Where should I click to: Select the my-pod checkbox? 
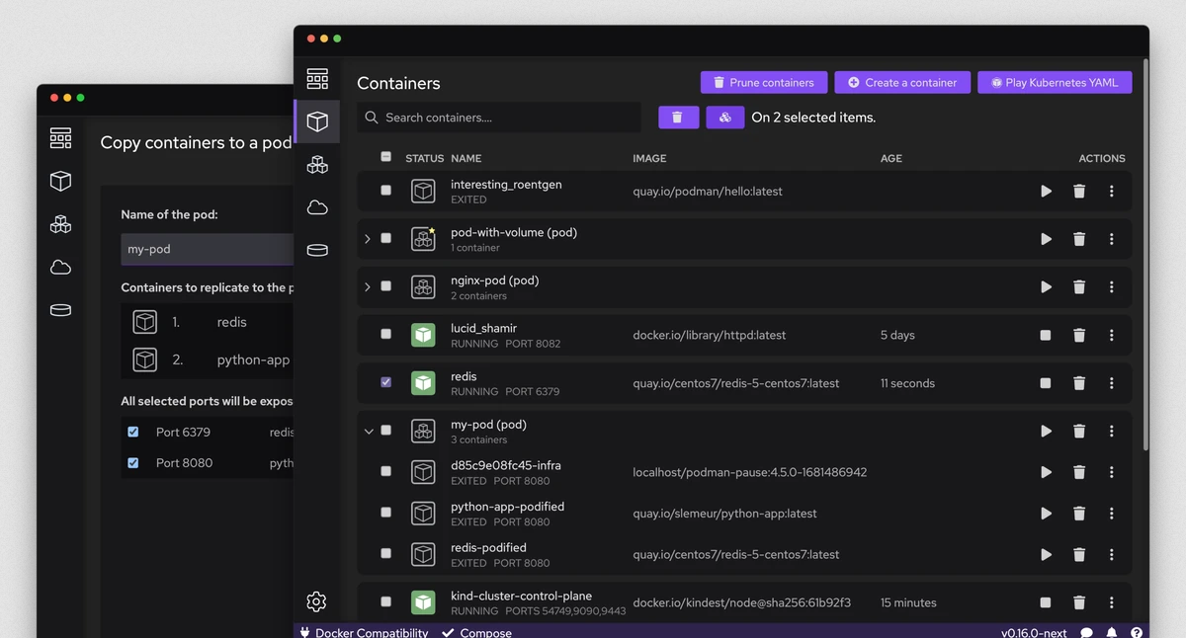[x=385, y=431]
